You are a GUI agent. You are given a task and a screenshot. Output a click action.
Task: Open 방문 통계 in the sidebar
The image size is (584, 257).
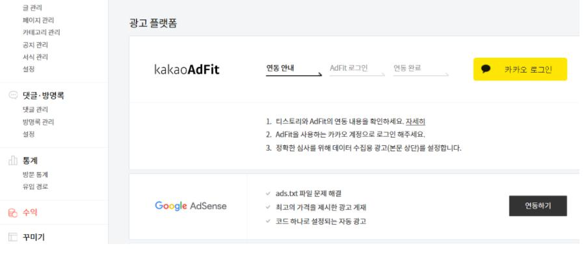[35, 175]
